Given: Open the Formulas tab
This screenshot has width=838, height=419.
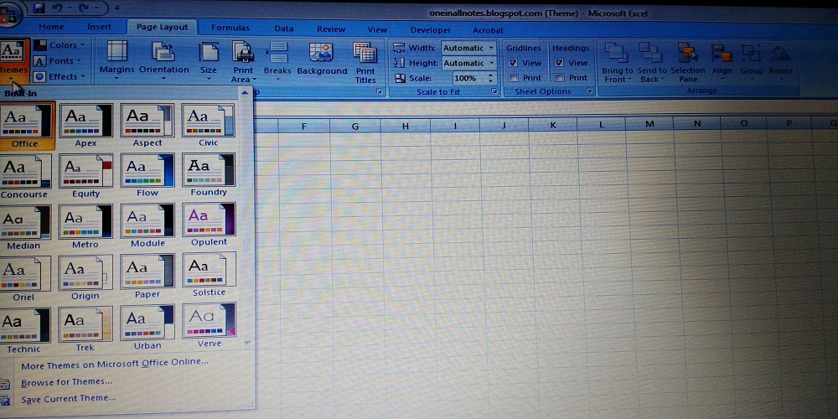Looking at the screenshot, I should pos(230,28).
